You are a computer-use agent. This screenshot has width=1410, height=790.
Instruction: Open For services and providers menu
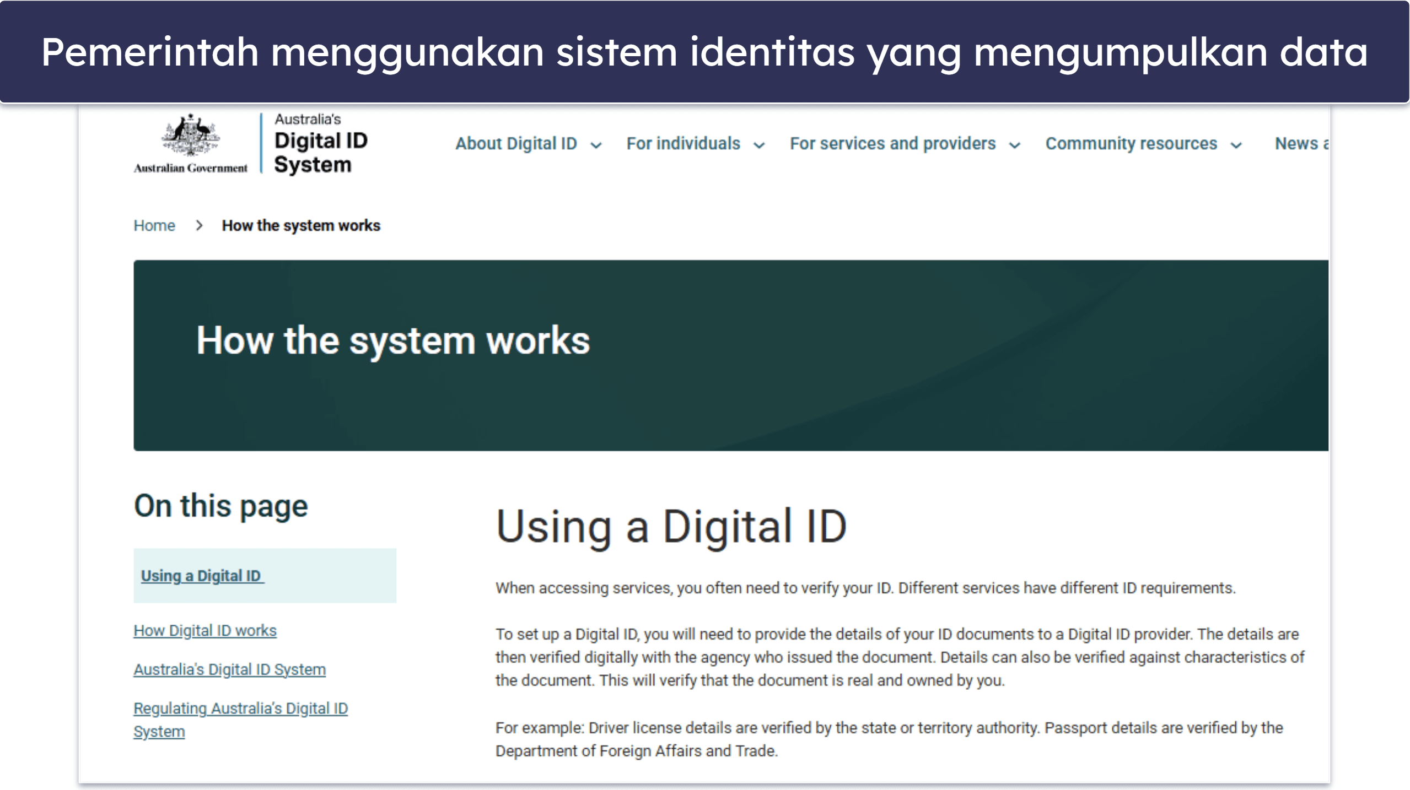[892, 144]
